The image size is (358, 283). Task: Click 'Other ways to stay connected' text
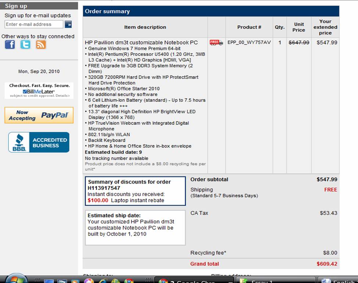point(38,36)
